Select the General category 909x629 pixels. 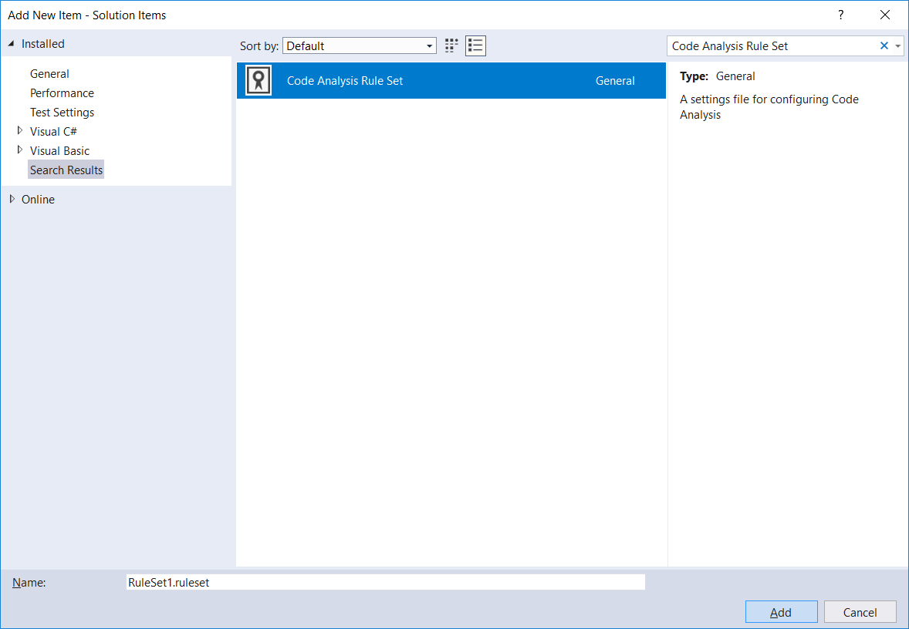(49, 74)
